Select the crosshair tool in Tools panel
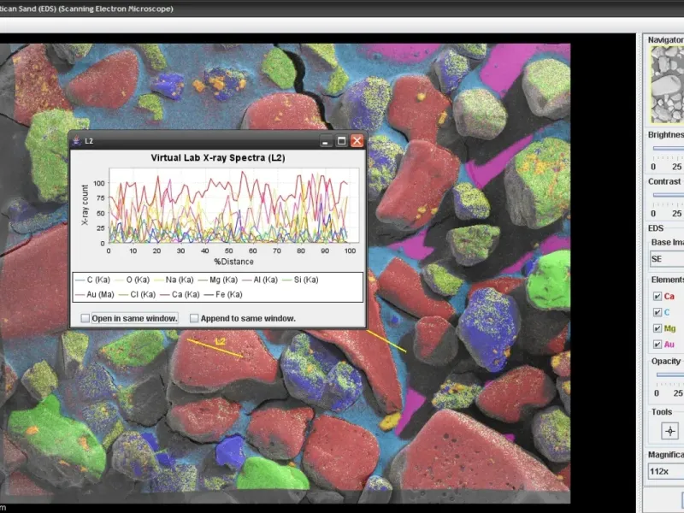 (669, 431)
